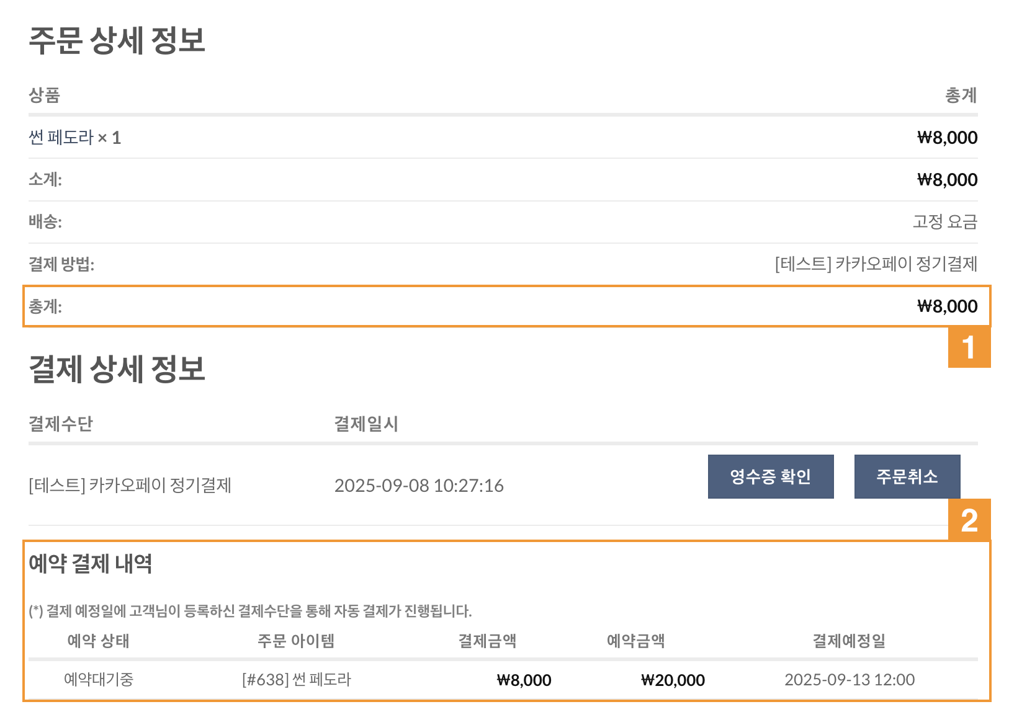Click the 결제예정일 column header
The height and width of the screenshot is (712, 1009).
click(x=849, y=641)
